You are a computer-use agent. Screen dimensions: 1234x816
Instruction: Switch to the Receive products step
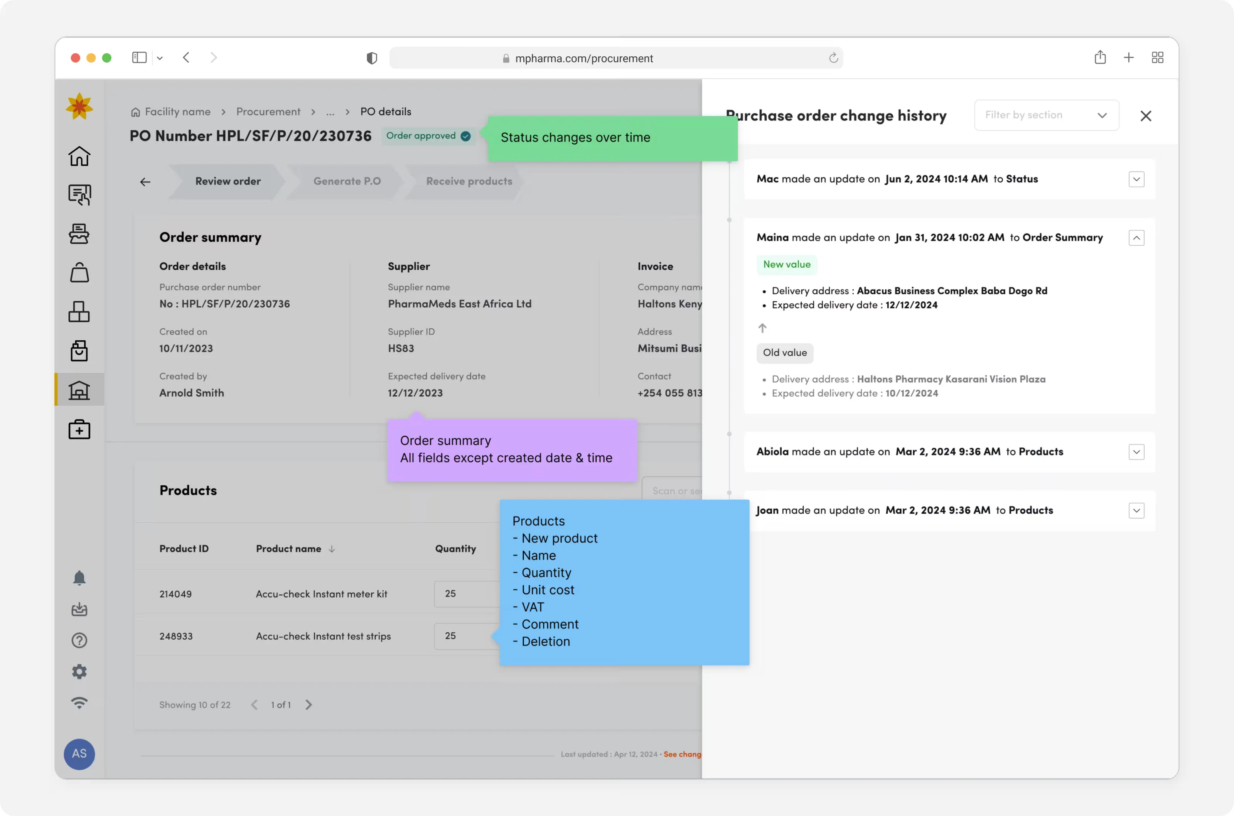coord(469,181)
